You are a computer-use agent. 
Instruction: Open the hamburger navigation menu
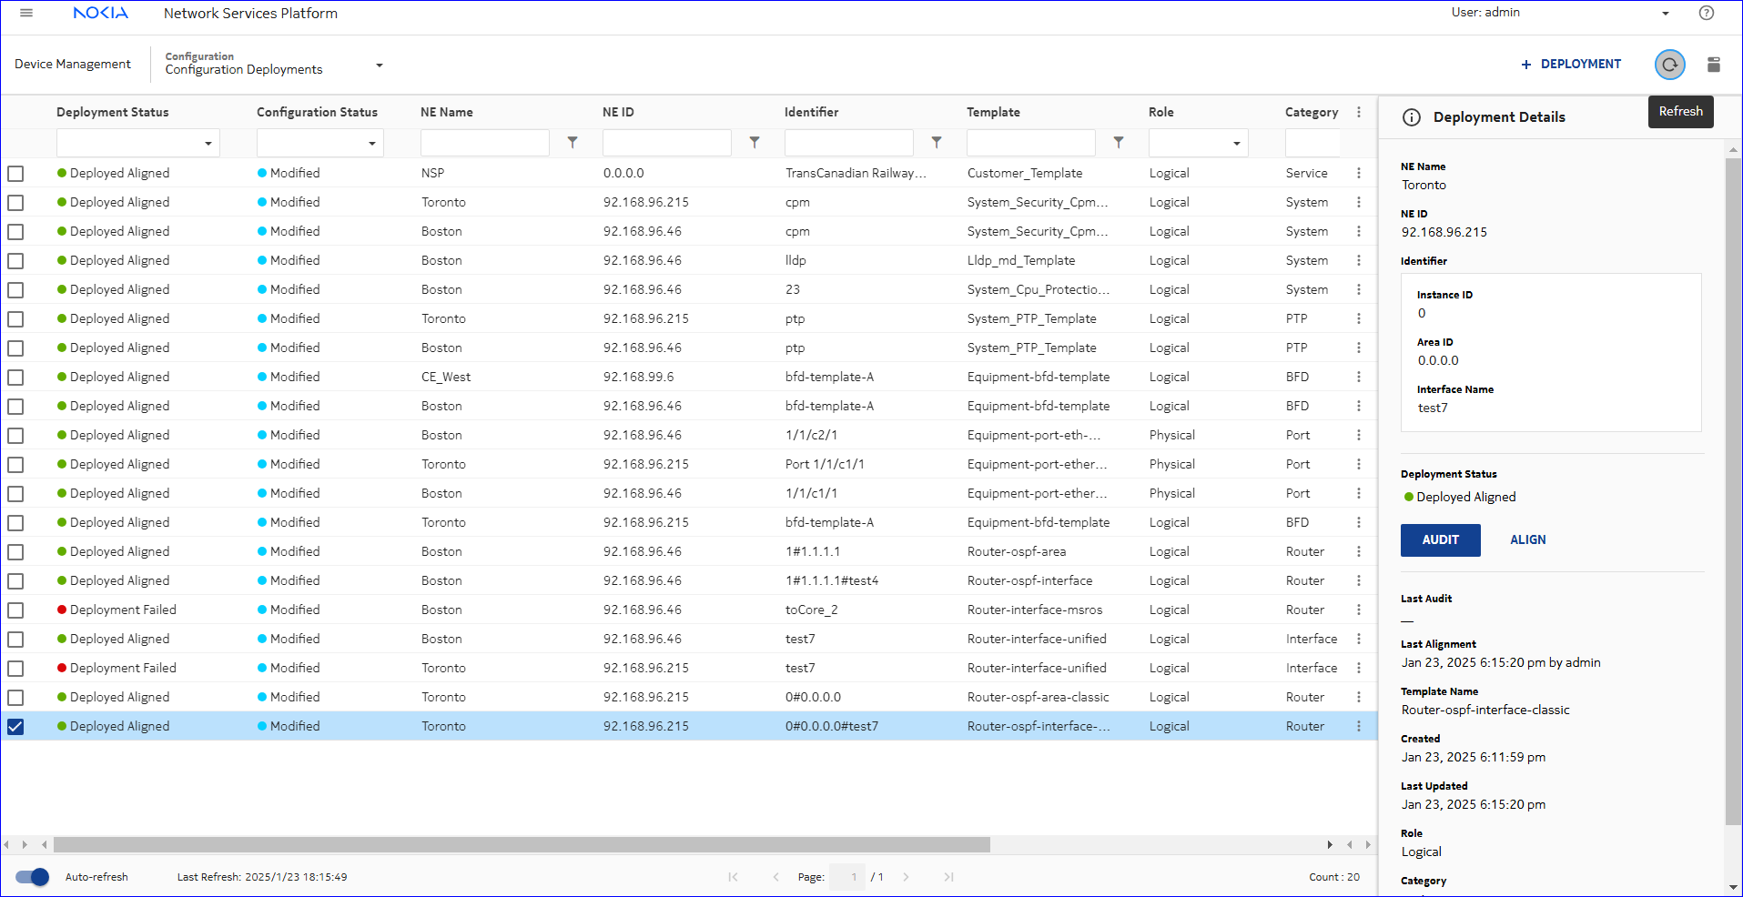(x=26, y=13)
